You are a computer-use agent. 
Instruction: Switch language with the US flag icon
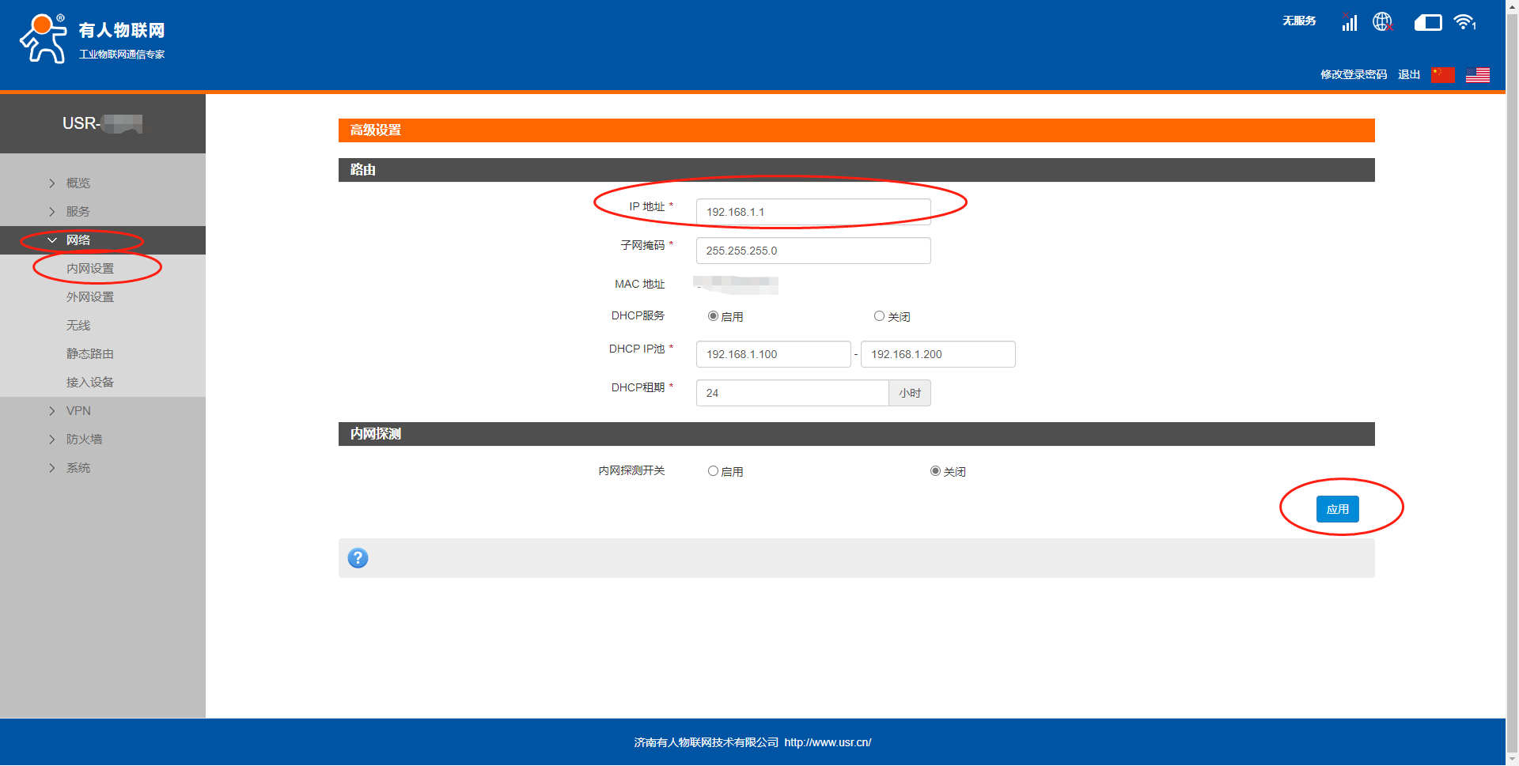[x=1477, y=75]
